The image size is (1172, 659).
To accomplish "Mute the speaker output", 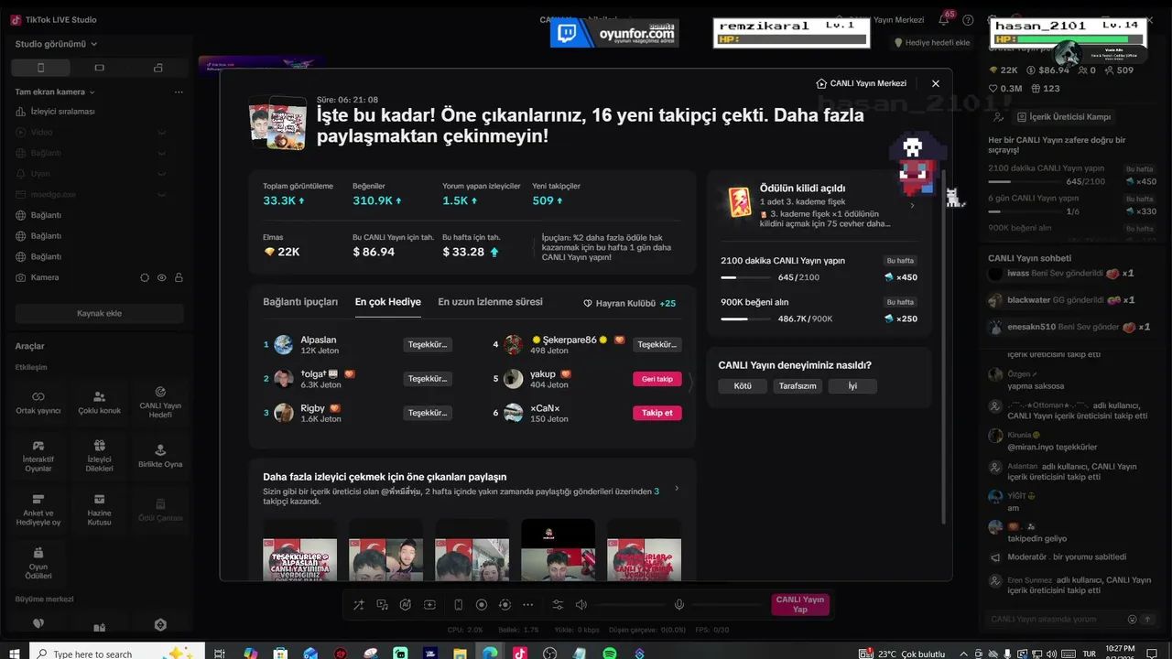I will coord(581,605).
